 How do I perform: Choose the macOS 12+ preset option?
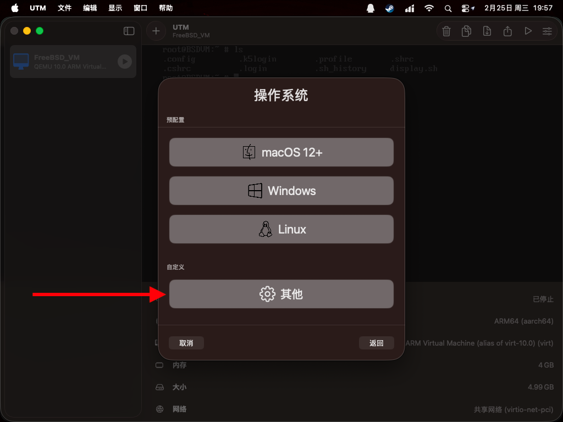point(281,152)
